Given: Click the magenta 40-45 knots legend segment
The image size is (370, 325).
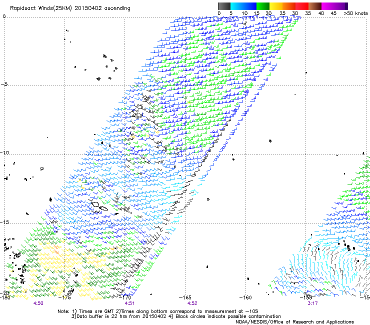Looking at the screenshot, I should 328,6.
